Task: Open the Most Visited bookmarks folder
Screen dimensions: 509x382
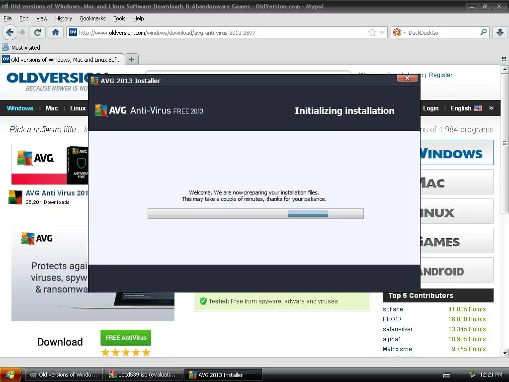Action: click(21, 47)
